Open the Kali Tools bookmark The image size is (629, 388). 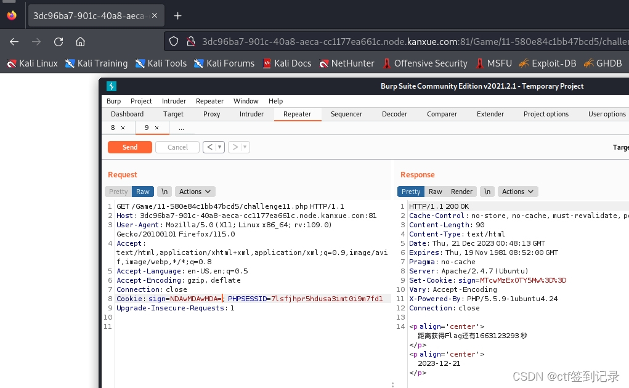(x=161, y=63)
